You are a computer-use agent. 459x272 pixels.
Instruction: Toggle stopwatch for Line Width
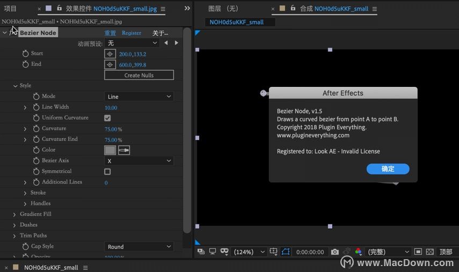point(36,107)
